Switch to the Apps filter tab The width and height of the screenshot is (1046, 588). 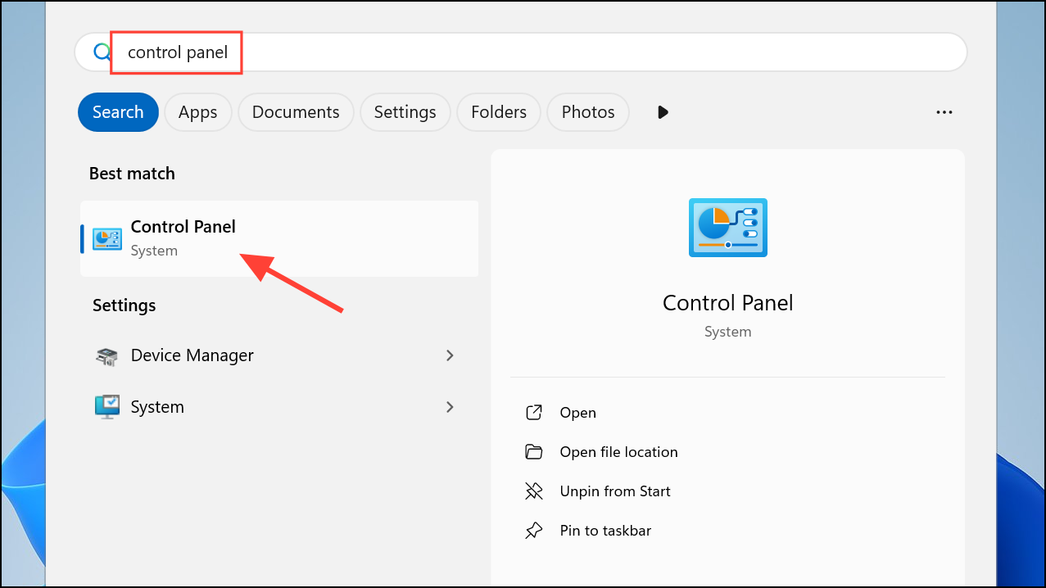(198, 112)
